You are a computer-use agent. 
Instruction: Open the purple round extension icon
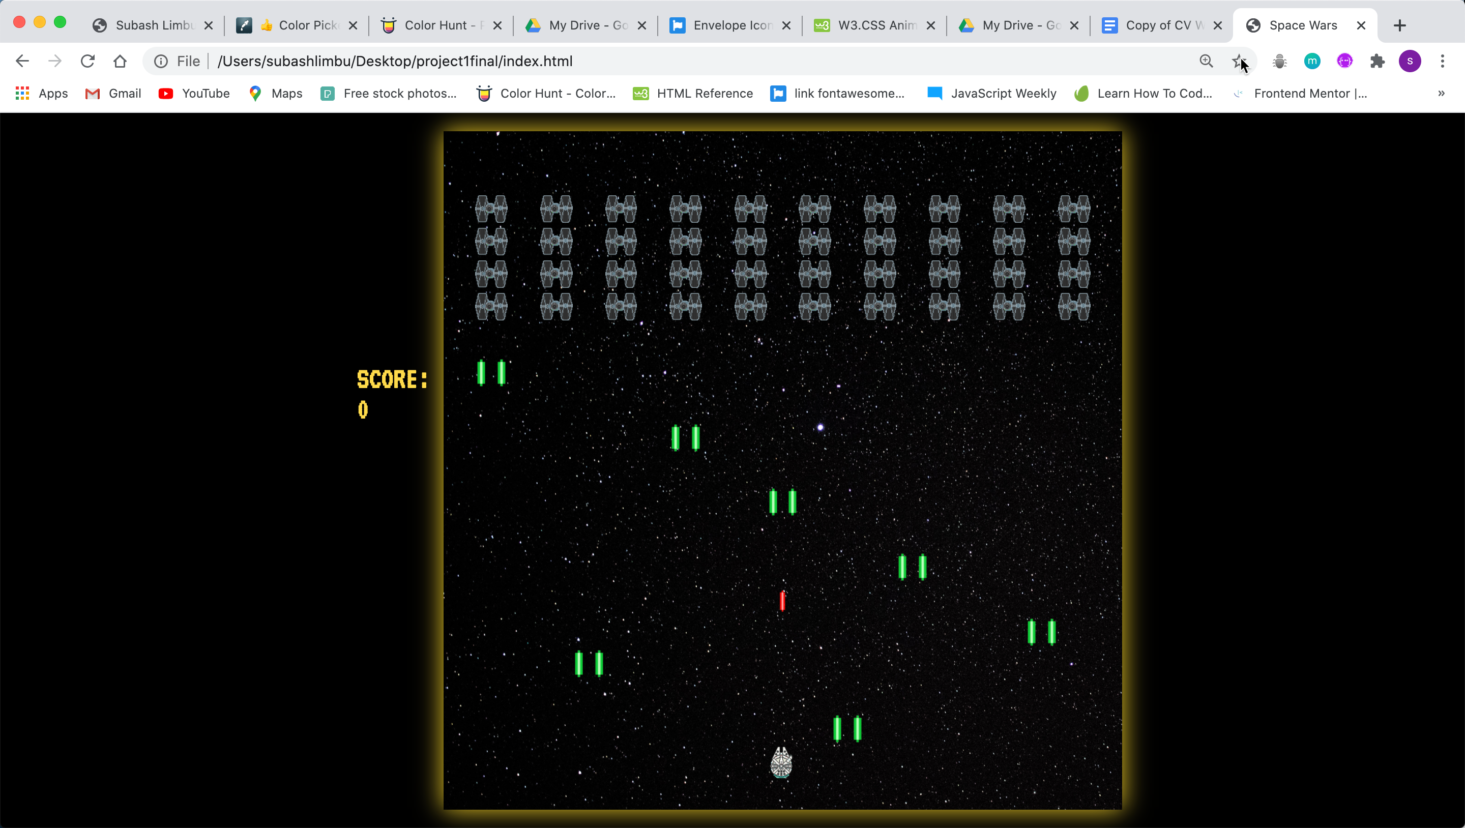[x=1344, y=61]
